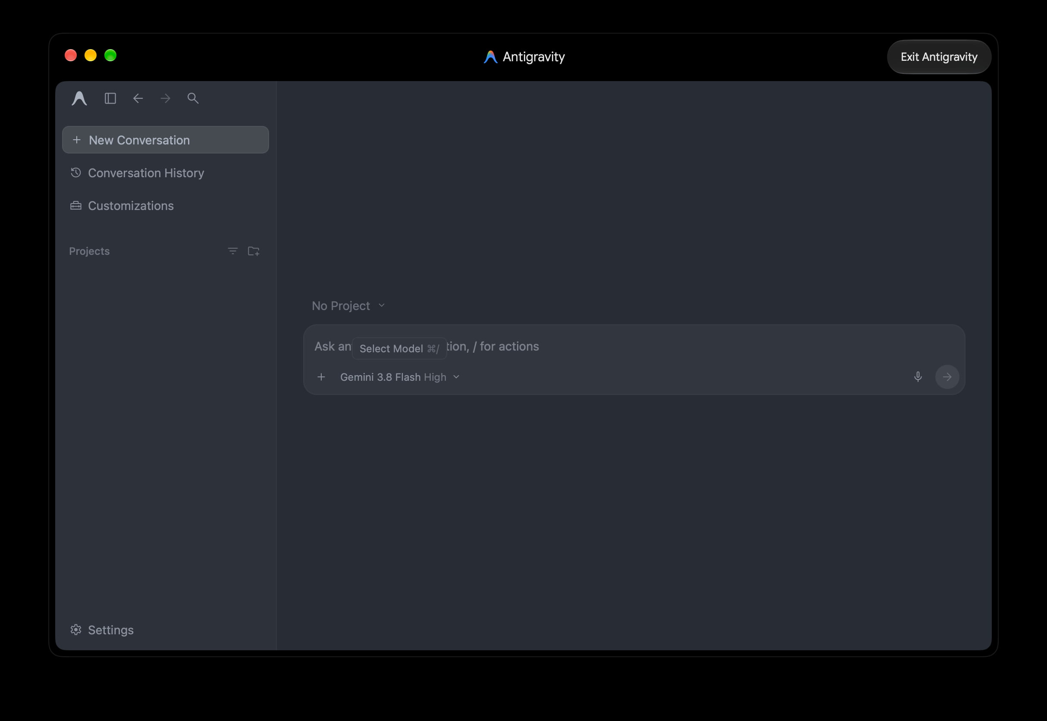Click the microphone voice input icon
Image resolution: width=1047 pixels, height=721 pixels.
[x=917, y=377]
